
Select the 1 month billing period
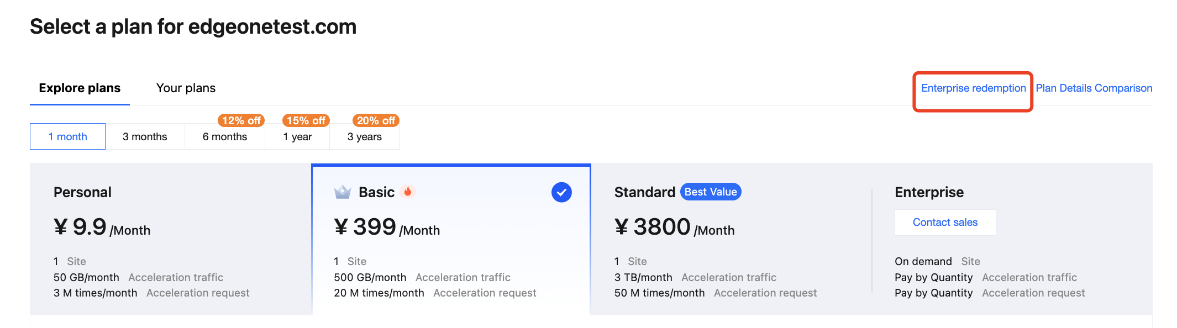pyautogui.click(x=67, y=136)
